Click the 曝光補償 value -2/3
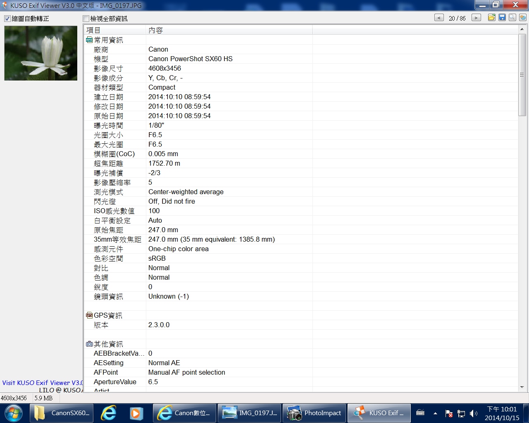The height and width of the screenshot is (423, 529). pyautogui.click(x=154, y=173)
